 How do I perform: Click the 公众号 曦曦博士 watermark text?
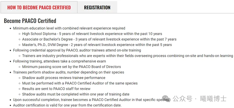click(200, 99)
